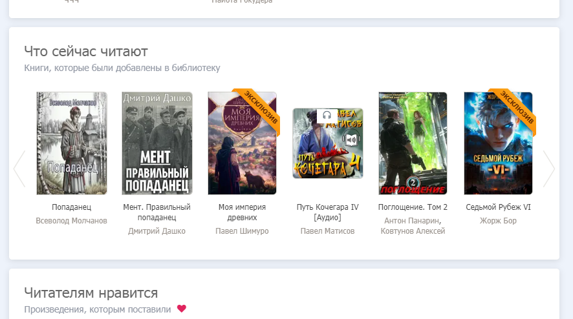Image resolution: width=573 pixels, height=319 pixels.
Task: Open the Моя империя древних cover
Action: tap(242, 143)
